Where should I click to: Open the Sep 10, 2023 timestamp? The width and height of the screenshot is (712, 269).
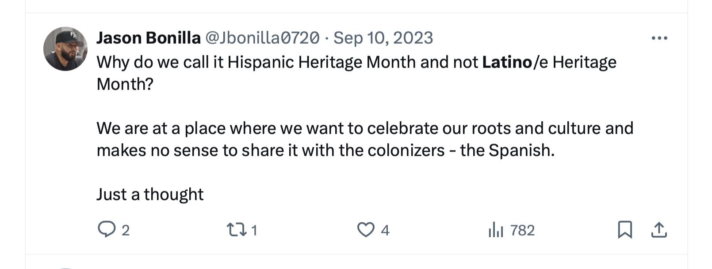[383, 38]
